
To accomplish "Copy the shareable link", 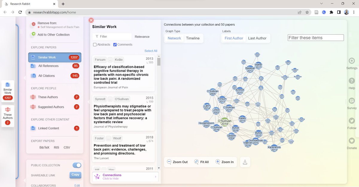I will (x=75, y=175).
